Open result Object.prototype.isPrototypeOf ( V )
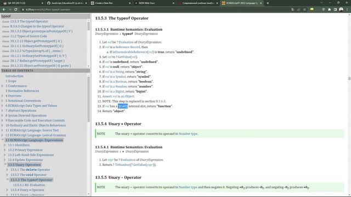The width and height of the screenshot is (351, 197). click(41, 31)
